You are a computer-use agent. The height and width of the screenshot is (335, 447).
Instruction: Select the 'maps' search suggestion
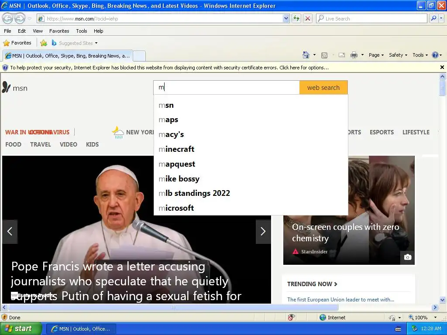point(251,120)
